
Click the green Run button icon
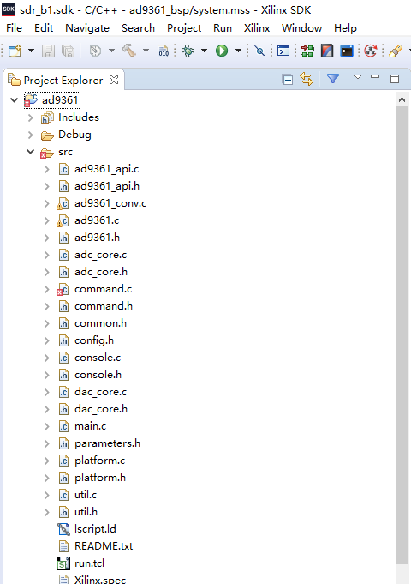pos(222,51)
